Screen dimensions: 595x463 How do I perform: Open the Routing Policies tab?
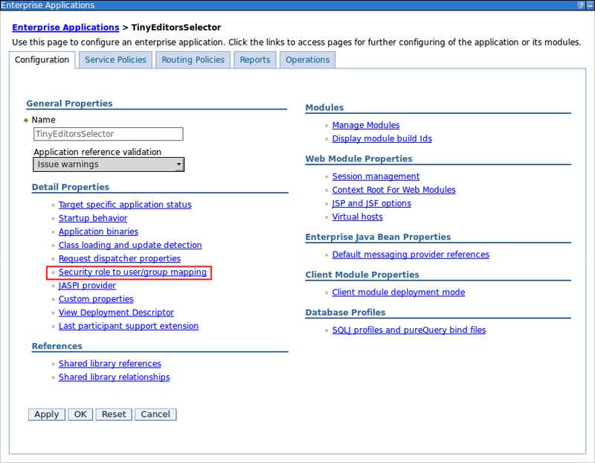(x=192, y=60)
